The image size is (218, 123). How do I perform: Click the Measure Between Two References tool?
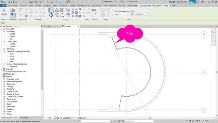pyautogui.click(x=94, y=15)
